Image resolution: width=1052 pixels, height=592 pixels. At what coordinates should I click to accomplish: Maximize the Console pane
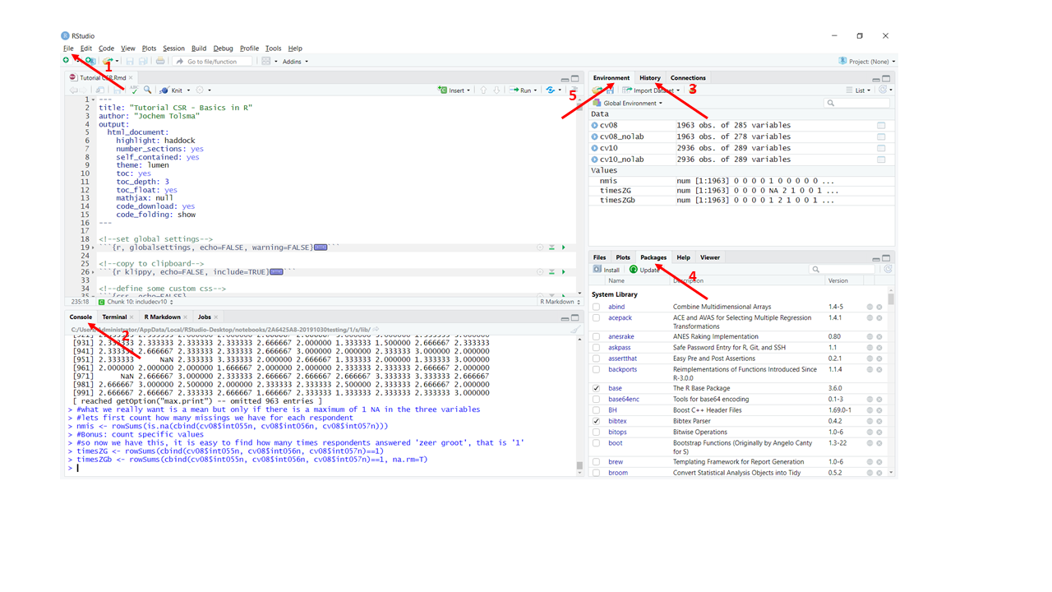point(574,317)
